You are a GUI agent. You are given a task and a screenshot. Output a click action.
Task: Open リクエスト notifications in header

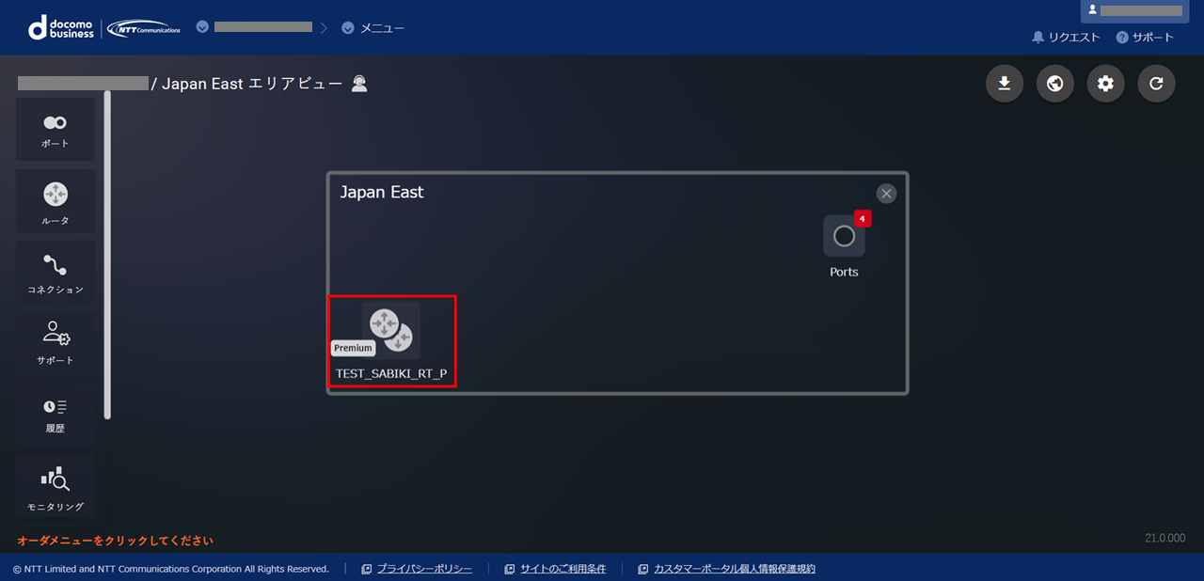click(x=1066, y=38)
